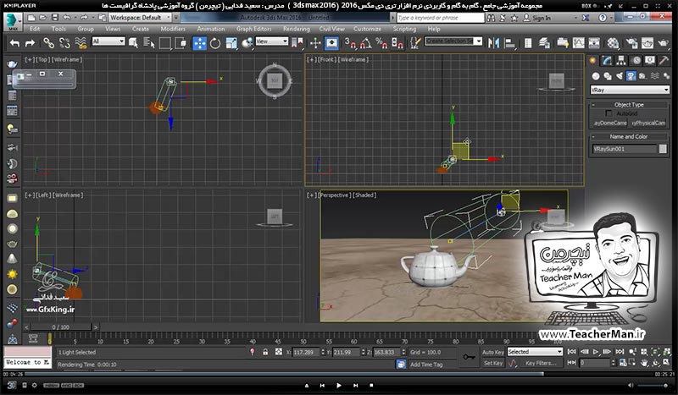Viewport: 678px width, 395px height.
Task: Toggle the Set Key button
Action: (493, 364)
